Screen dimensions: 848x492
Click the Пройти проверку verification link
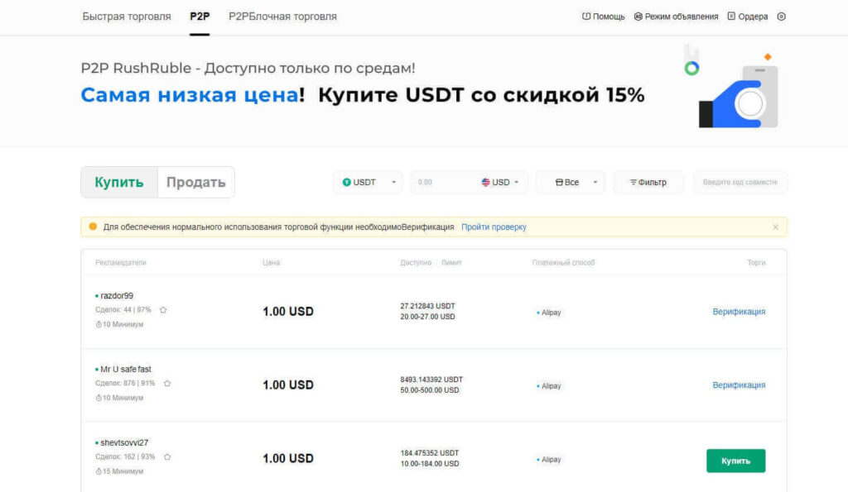[492, 226]
